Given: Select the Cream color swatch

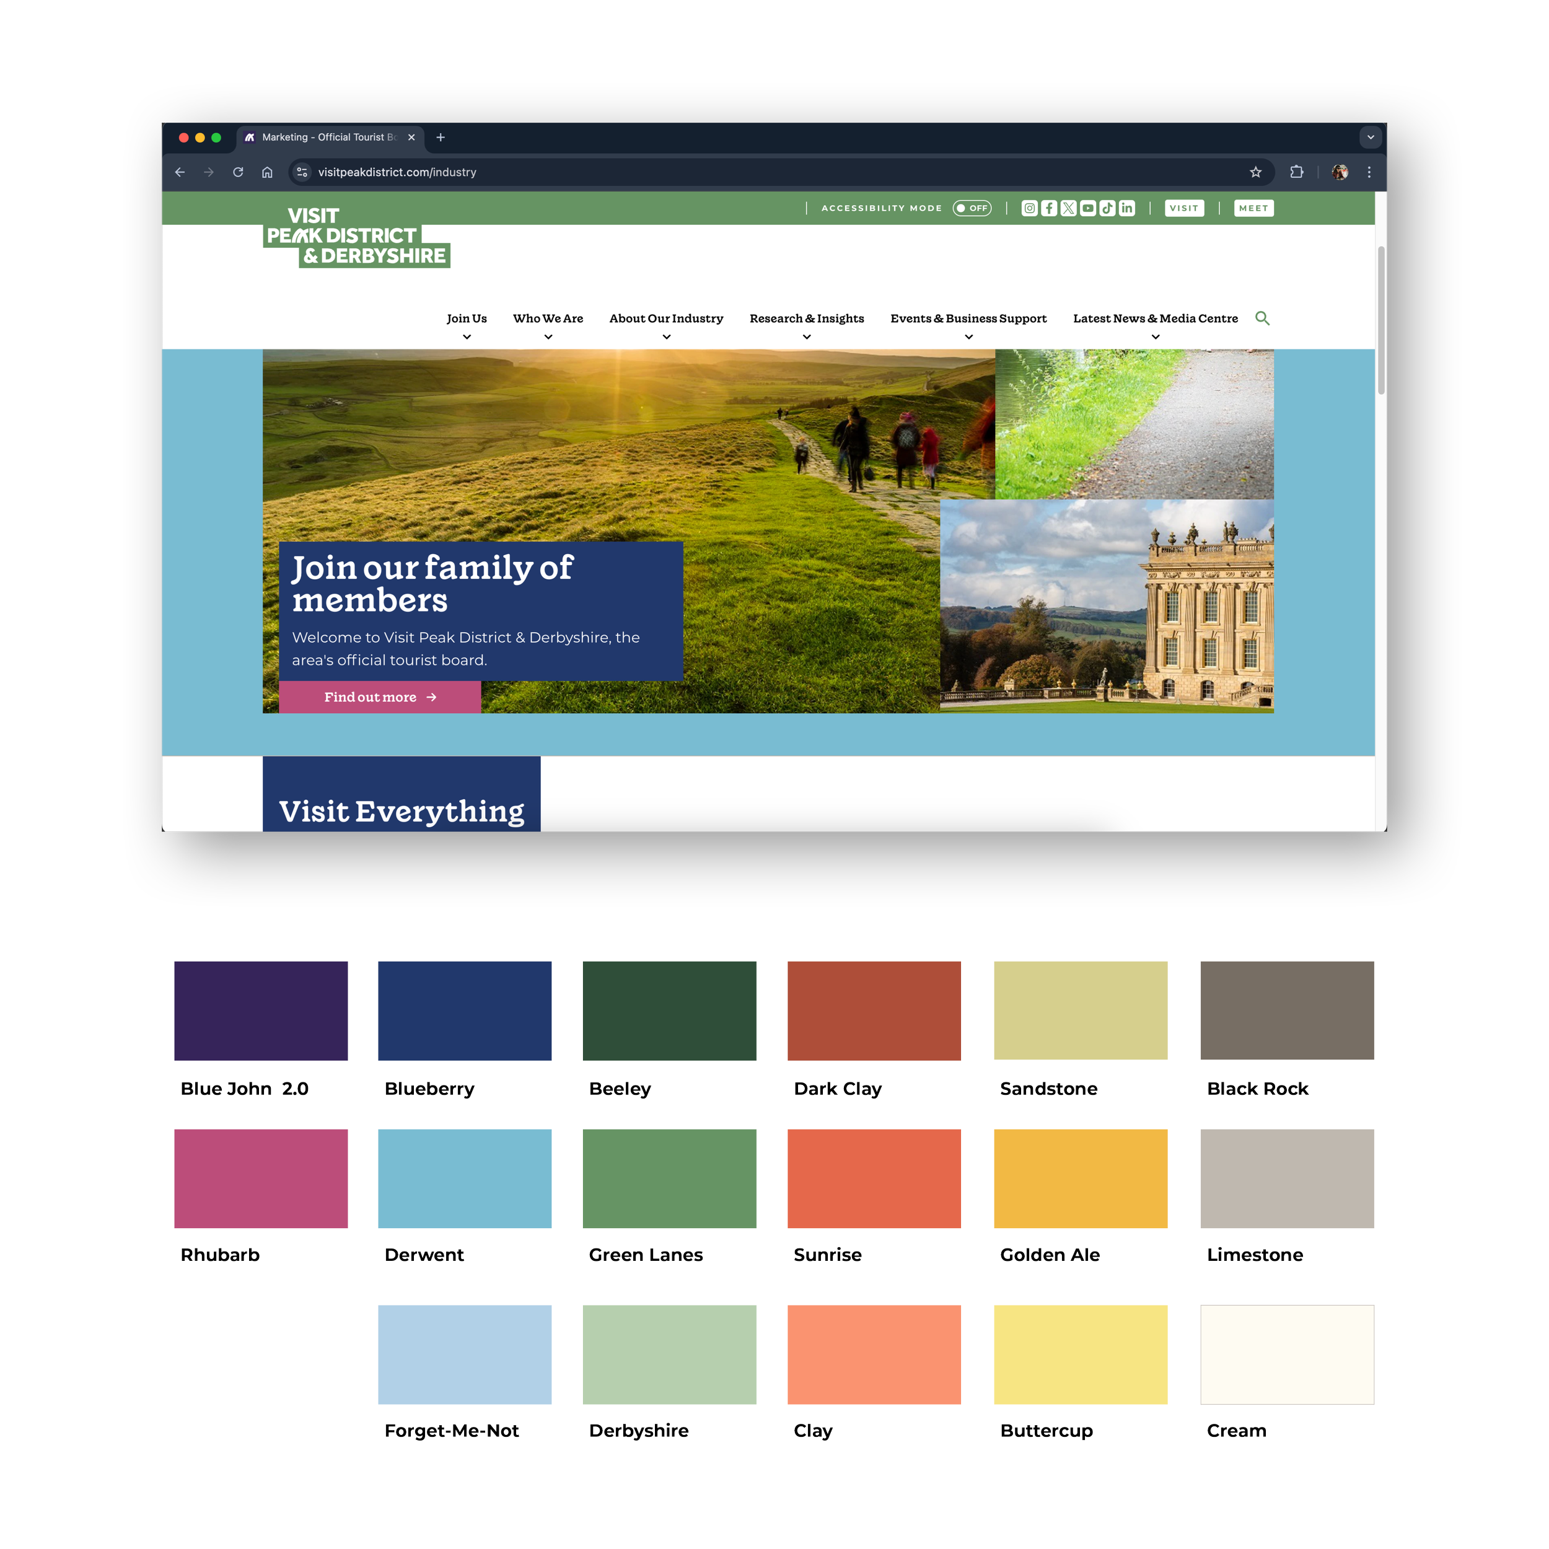Looking at the screenshot, I should [x=1288, y=1355].
